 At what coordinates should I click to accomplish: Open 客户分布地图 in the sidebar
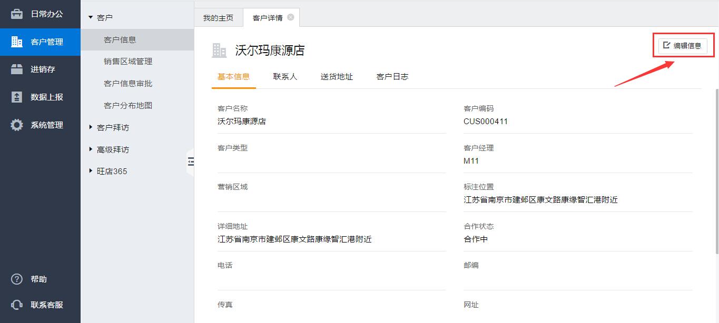[x=128, y=106]
